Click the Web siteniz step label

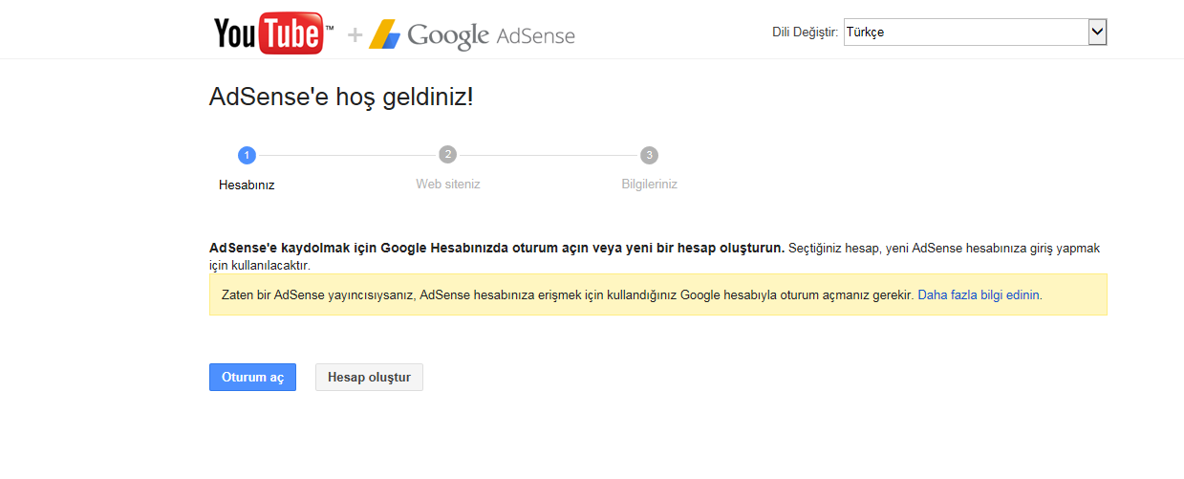click(x=447, y=185)
